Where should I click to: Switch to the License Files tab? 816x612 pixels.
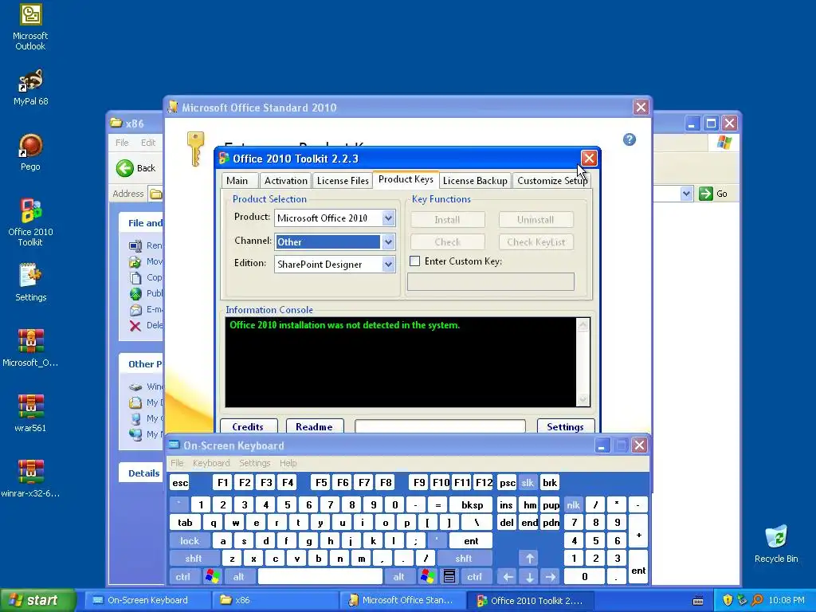coord(343,181)
